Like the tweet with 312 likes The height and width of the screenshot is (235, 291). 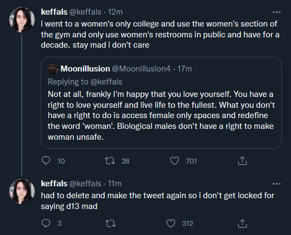[170, 223]
